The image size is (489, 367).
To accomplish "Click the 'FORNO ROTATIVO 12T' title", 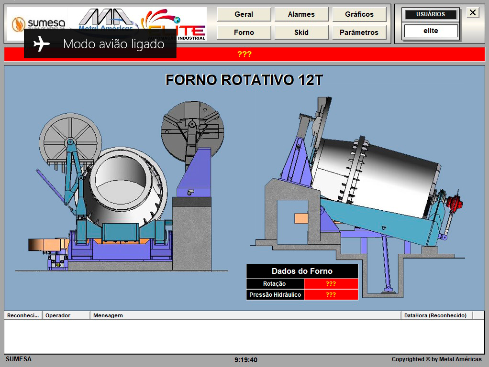I will tap(244, 80).
